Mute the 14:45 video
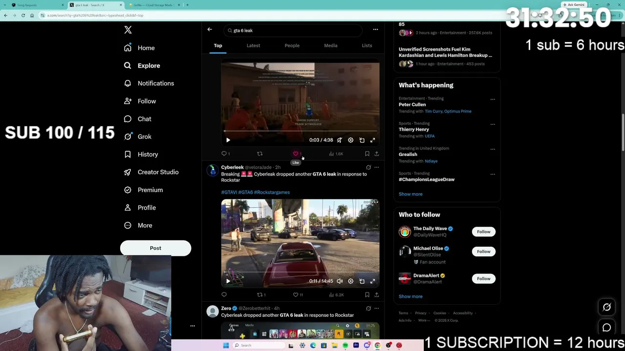Viewport: 625px width, 351px height. pos(339,281)
